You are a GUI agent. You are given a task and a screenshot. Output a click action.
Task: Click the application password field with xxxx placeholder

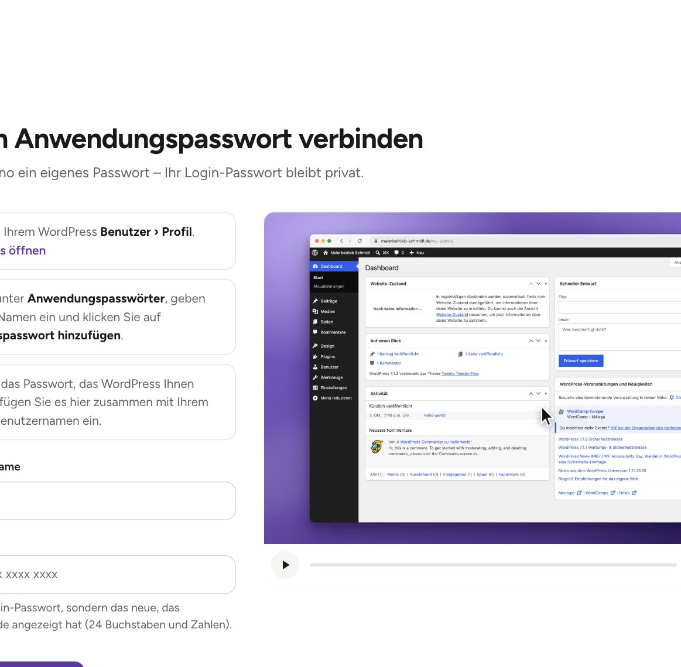[x=117, y=575]
